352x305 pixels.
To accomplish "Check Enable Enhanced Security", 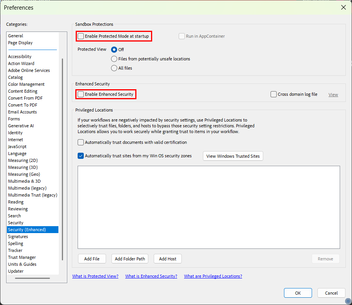I will pyautogui.click(x=81, y=94).
